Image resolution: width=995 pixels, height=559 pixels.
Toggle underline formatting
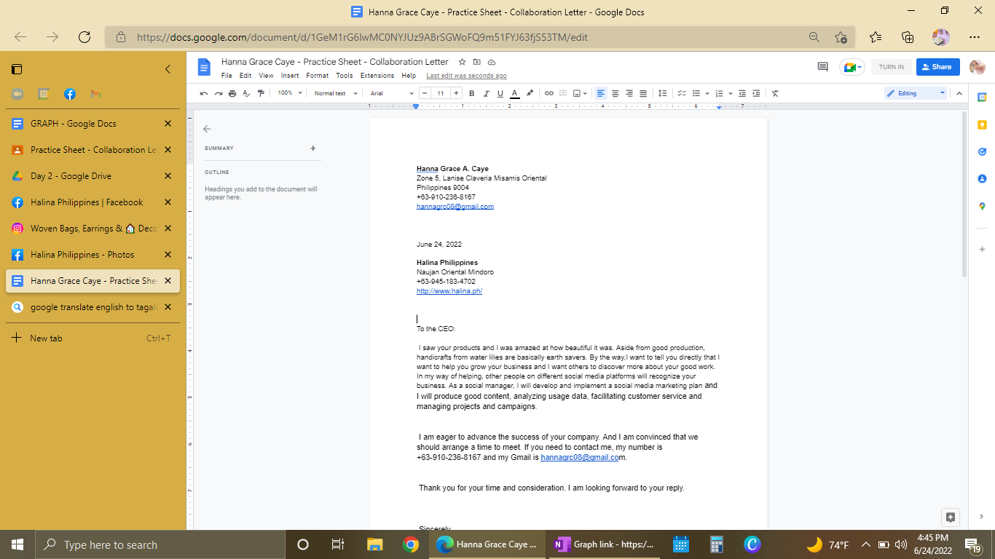coord(500,93)
